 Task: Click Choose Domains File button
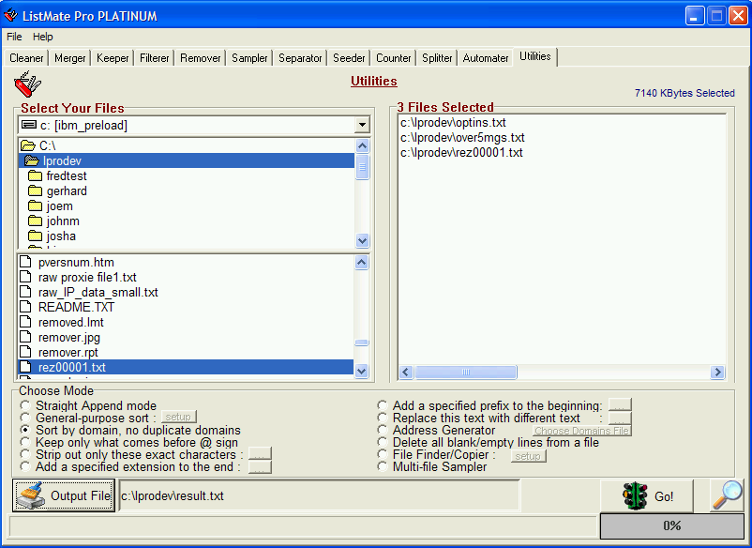click(x=581, y=431)
